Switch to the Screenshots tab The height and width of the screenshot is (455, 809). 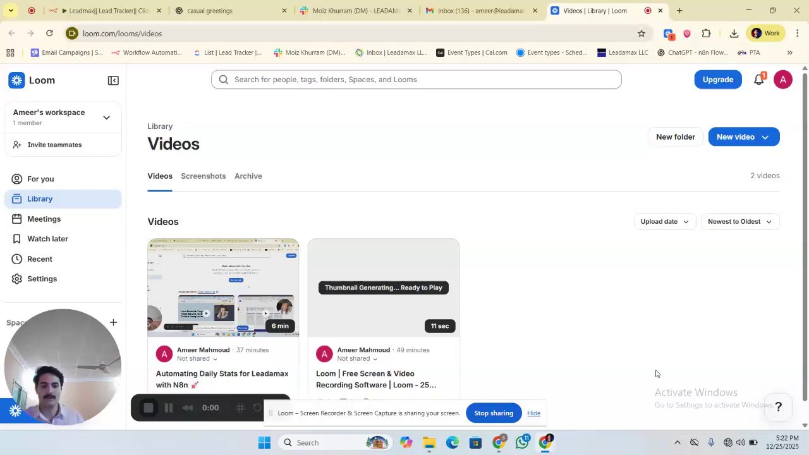click(203, 176)
